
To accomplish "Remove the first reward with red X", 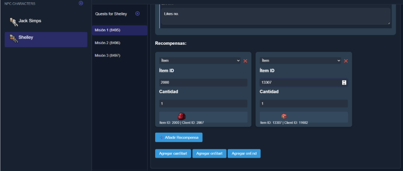I will (x=245, y=61).
